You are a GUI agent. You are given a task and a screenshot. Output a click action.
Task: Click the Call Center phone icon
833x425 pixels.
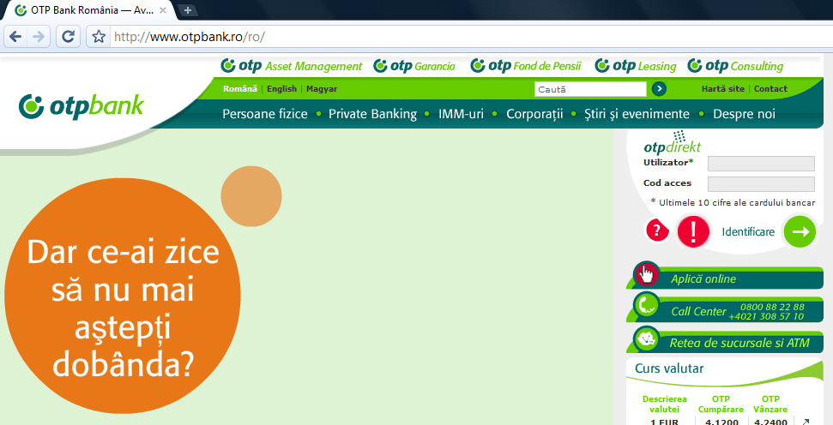point(647,307)
